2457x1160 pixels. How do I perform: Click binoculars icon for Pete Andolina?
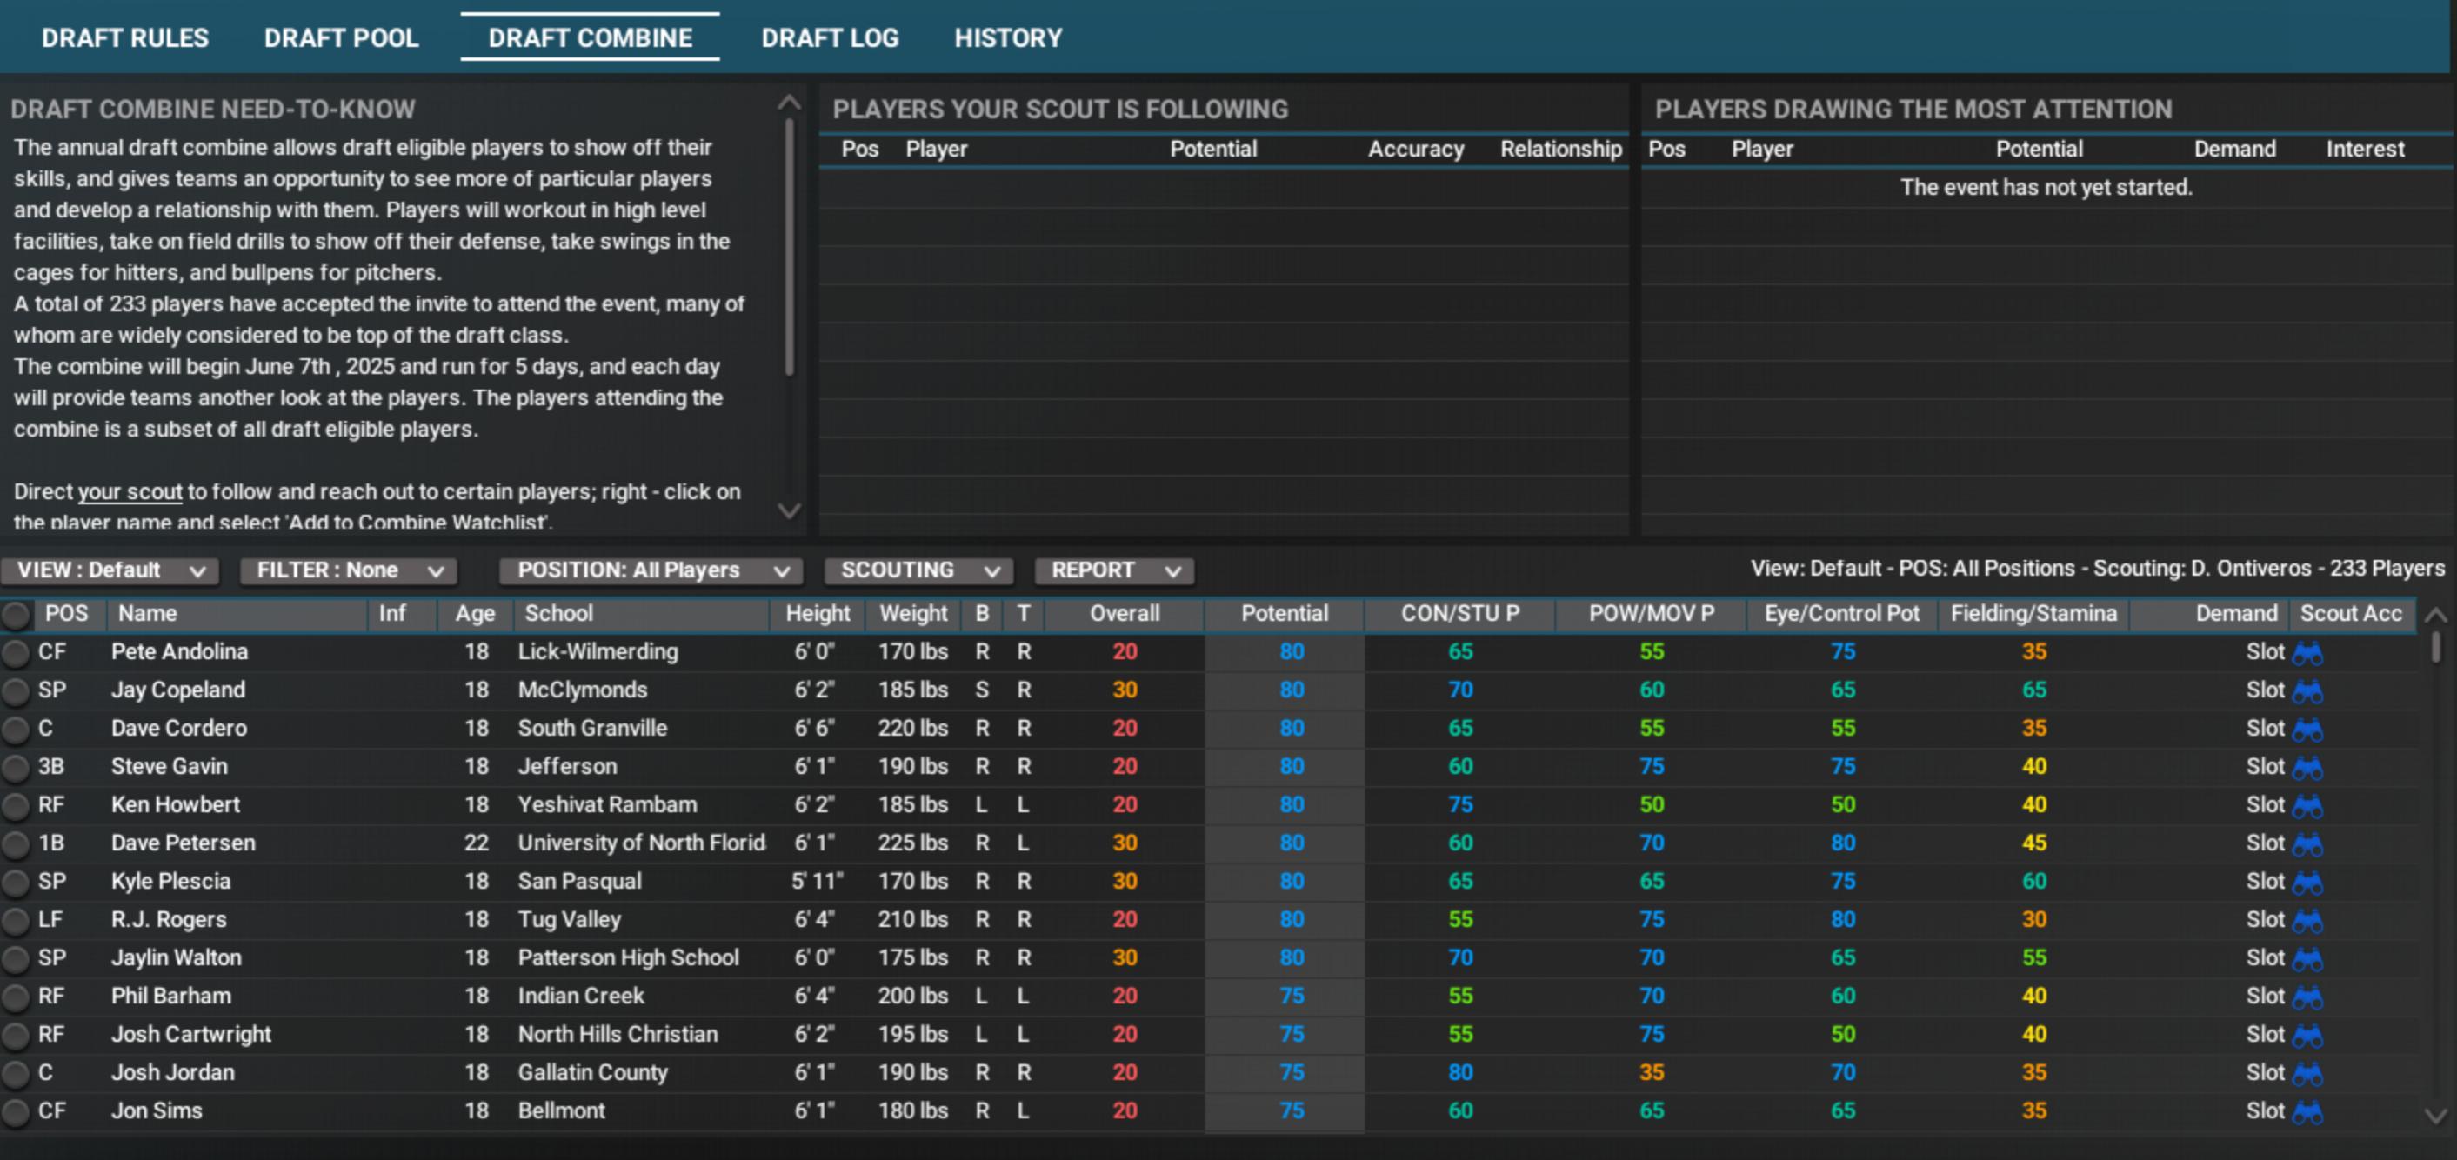2307,653
